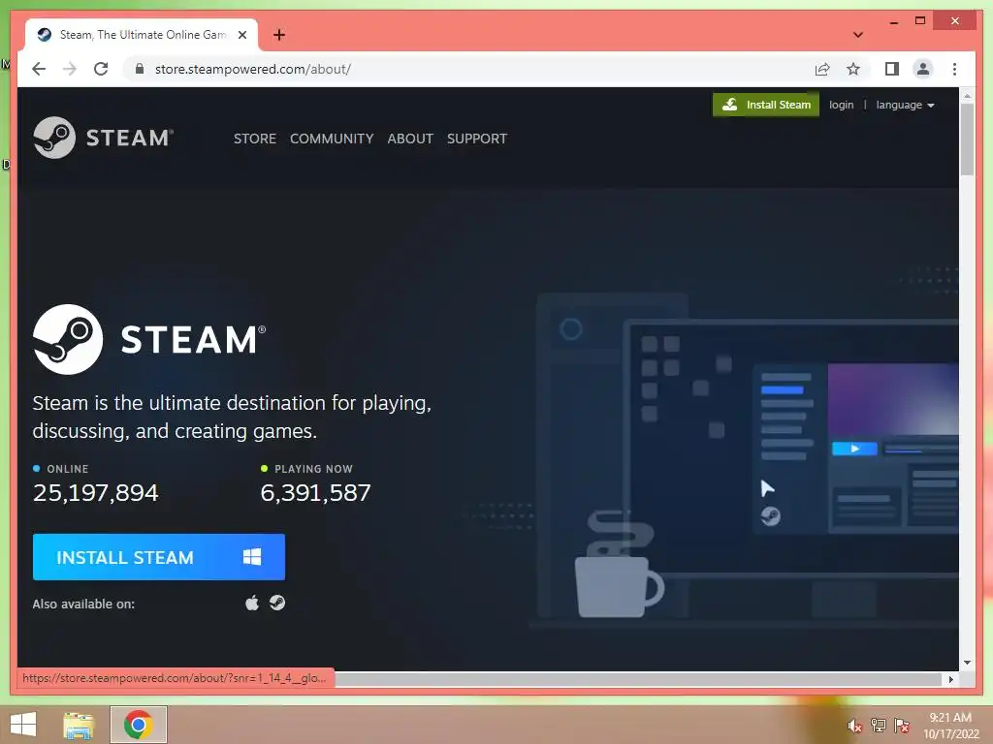This screenshot has width=993, height=744.
Task: Click the 'Also available on:' text
Action: pyautogui.click(x=83, y=604)
